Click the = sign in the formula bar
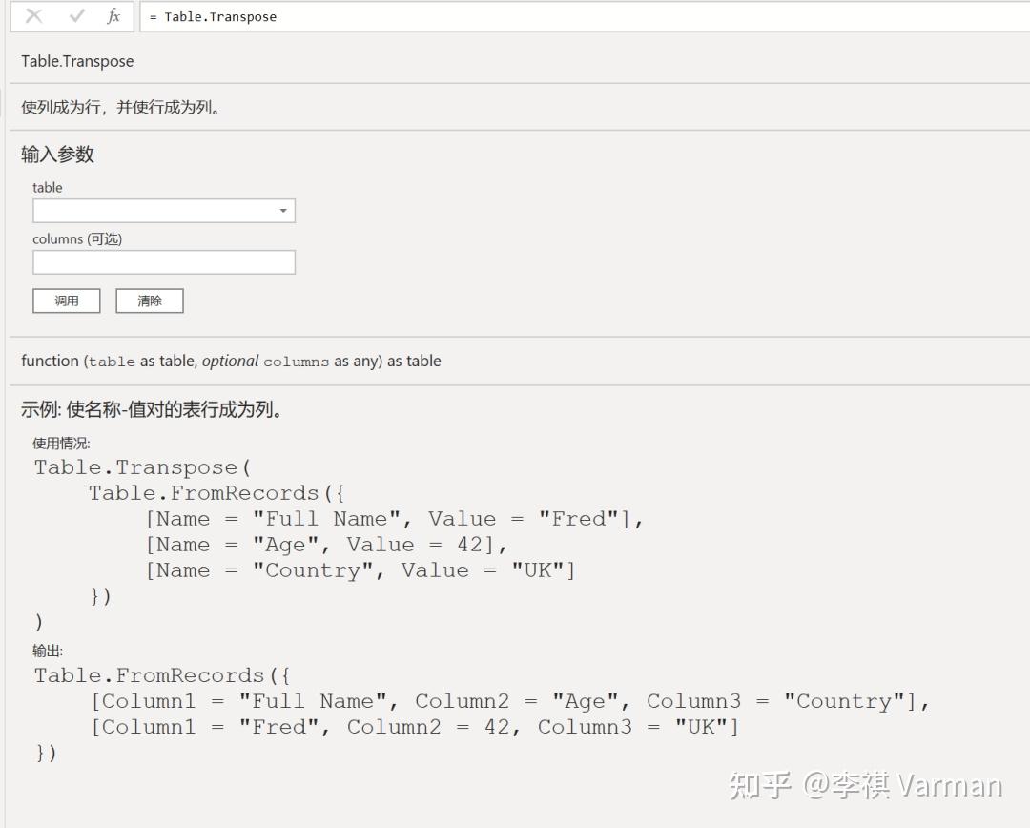This screenshot has height=828, width=1030. pos(154,16)
